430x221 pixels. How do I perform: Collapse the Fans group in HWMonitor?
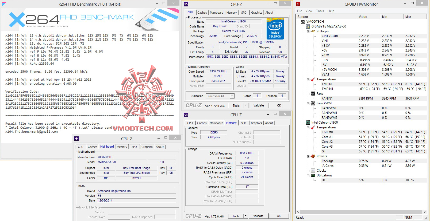tap(308, 94)
